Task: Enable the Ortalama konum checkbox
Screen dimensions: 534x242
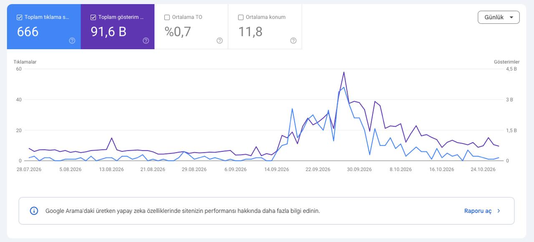Action: [x=241, y=18]
